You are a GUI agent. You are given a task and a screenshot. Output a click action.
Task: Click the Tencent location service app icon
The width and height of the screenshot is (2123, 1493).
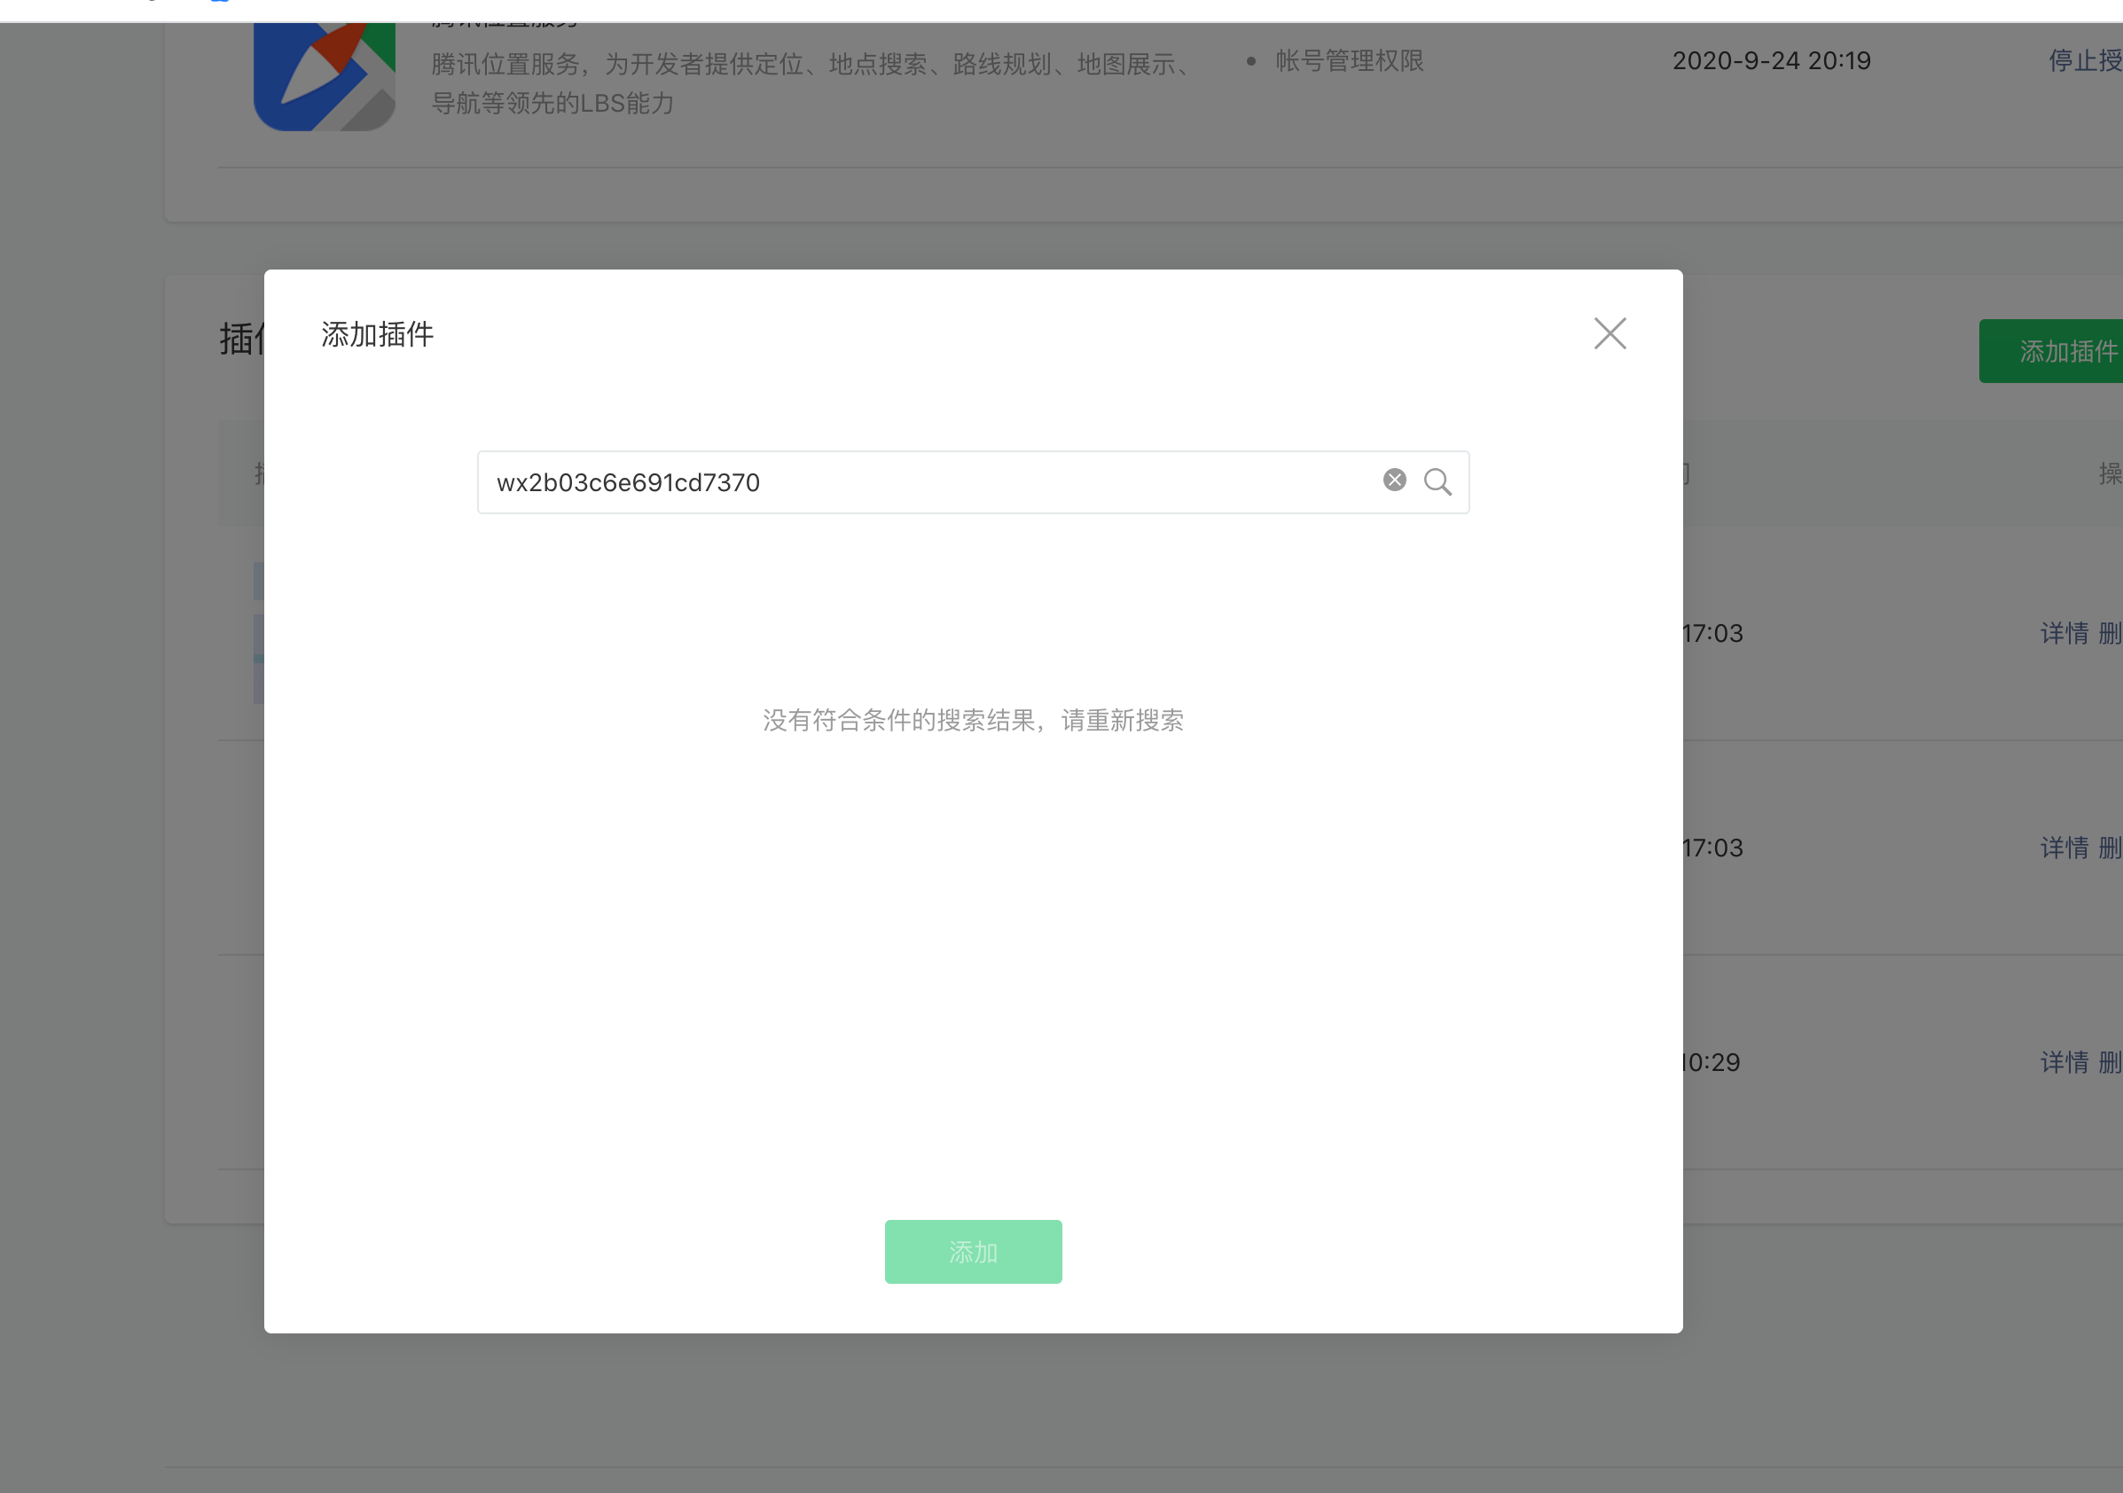(x=324, y=79)
